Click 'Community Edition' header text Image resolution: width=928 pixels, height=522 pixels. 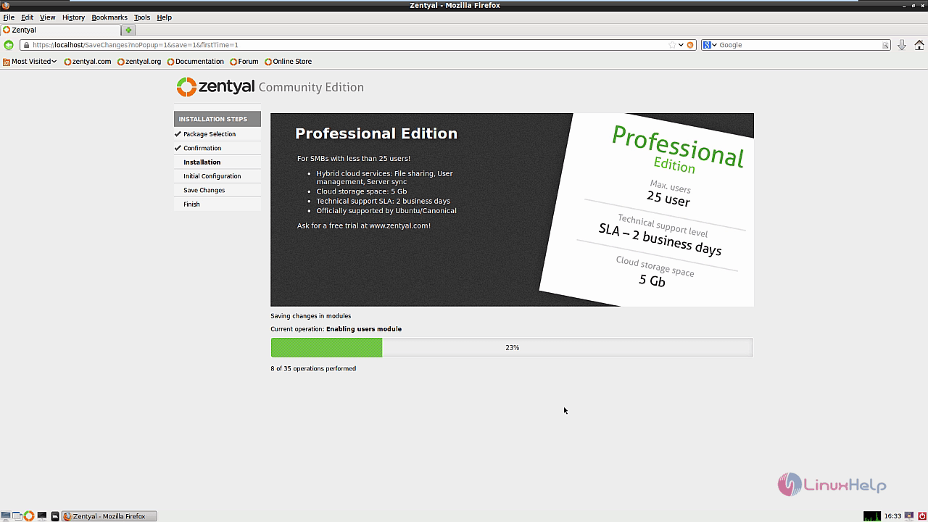tap(311, 87)
